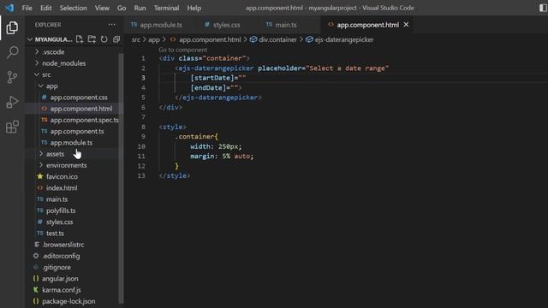Open the Help menu

[x=194, y=8]
